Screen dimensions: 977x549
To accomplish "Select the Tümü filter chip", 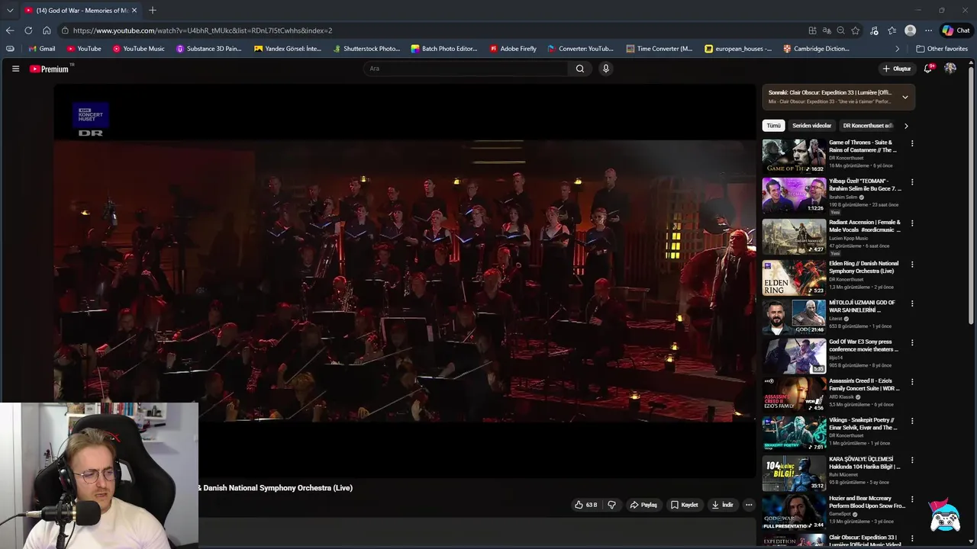I will click(774, 126).
